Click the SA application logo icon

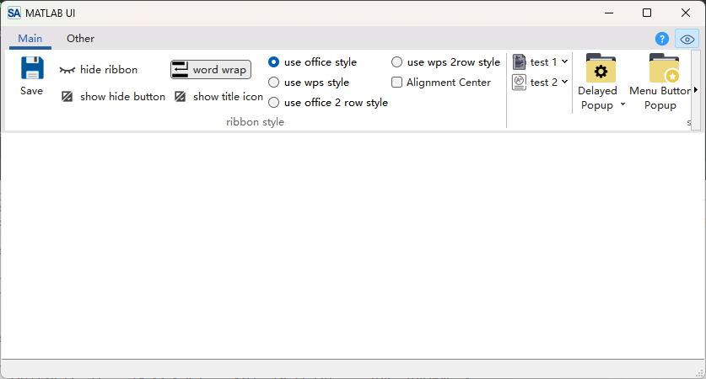[x=14, y=13]
